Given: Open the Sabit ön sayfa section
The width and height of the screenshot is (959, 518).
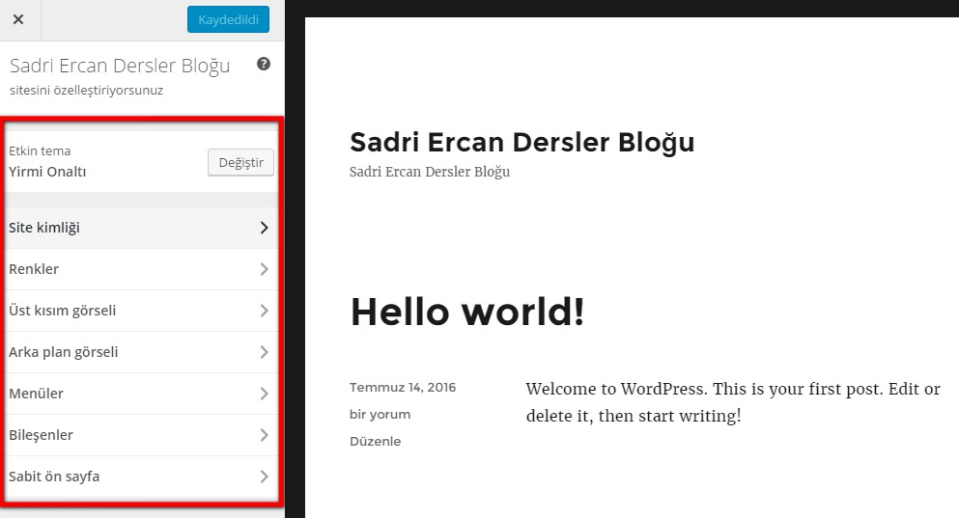Looking at the screenshot, I should click(141, 477).
